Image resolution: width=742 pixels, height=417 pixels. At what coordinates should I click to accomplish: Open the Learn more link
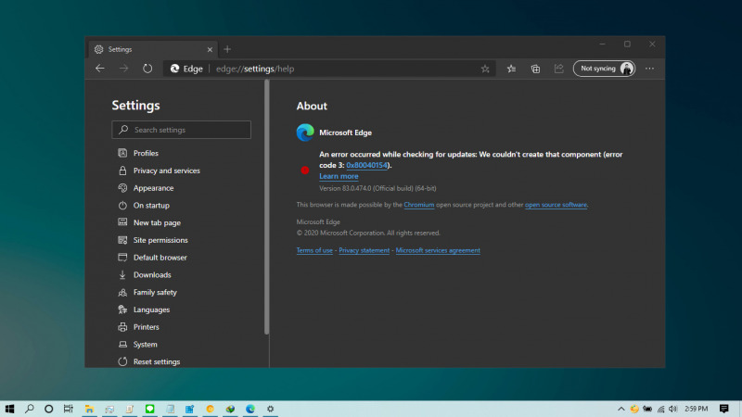[339, 176]
